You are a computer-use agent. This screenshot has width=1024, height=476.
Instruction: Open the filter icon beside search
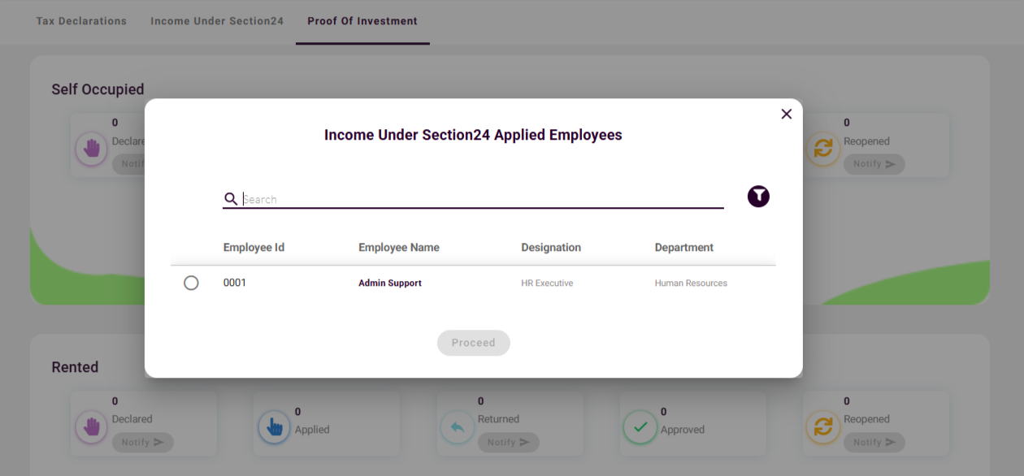(x=758, y=197)
